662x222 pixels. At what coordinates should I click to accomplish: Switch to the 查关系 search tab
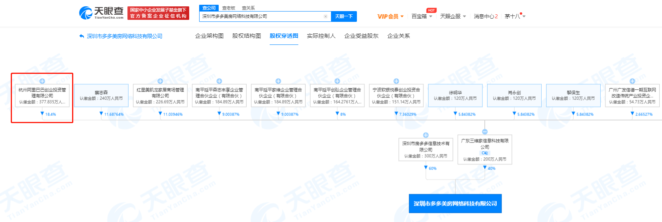tap(248, 8)
